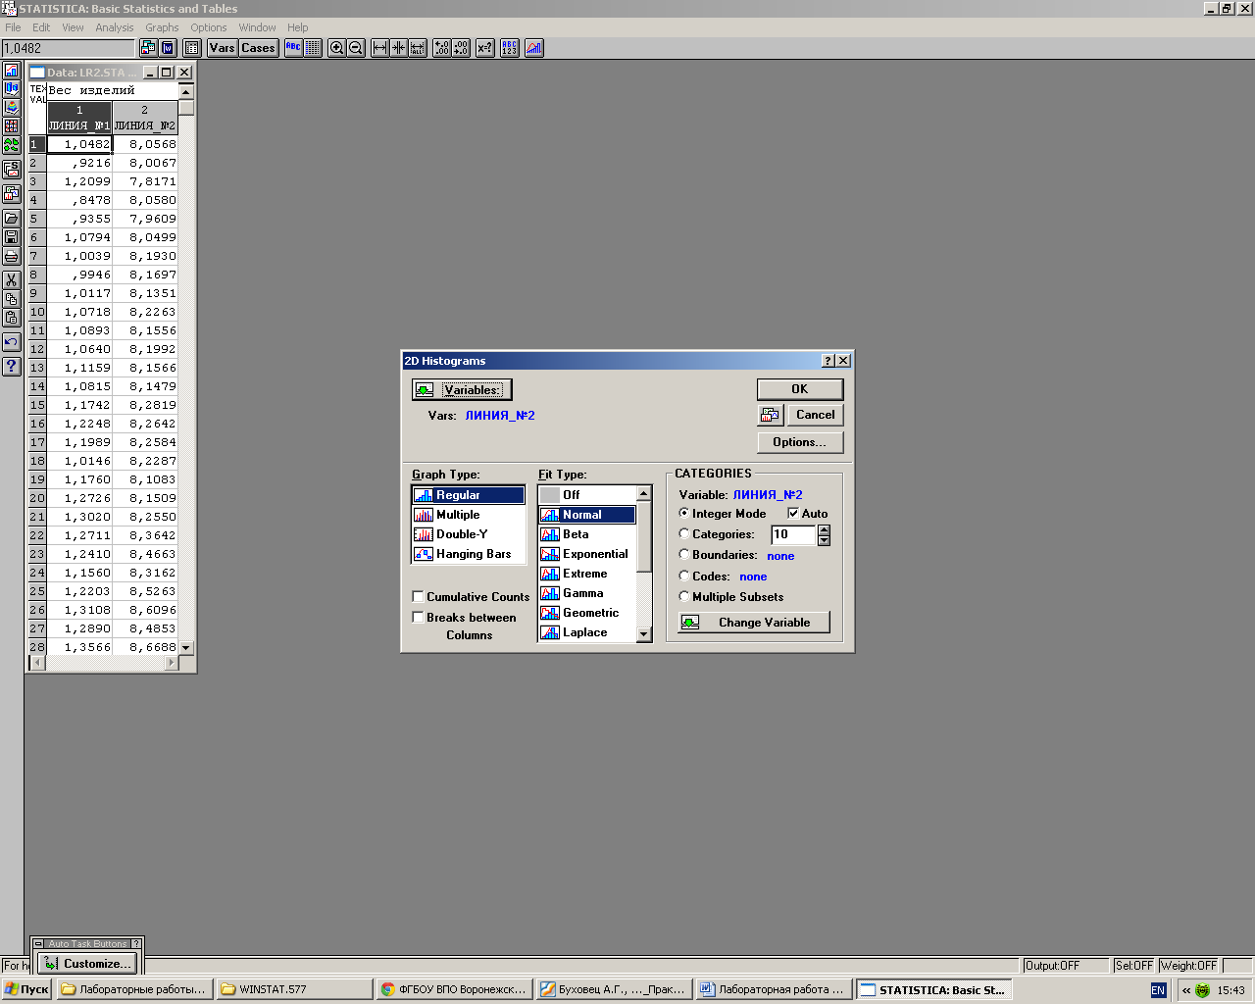Click the remove decimal place icon
The height and width of the screenshot is (1004, 1255).
[461, 48]
